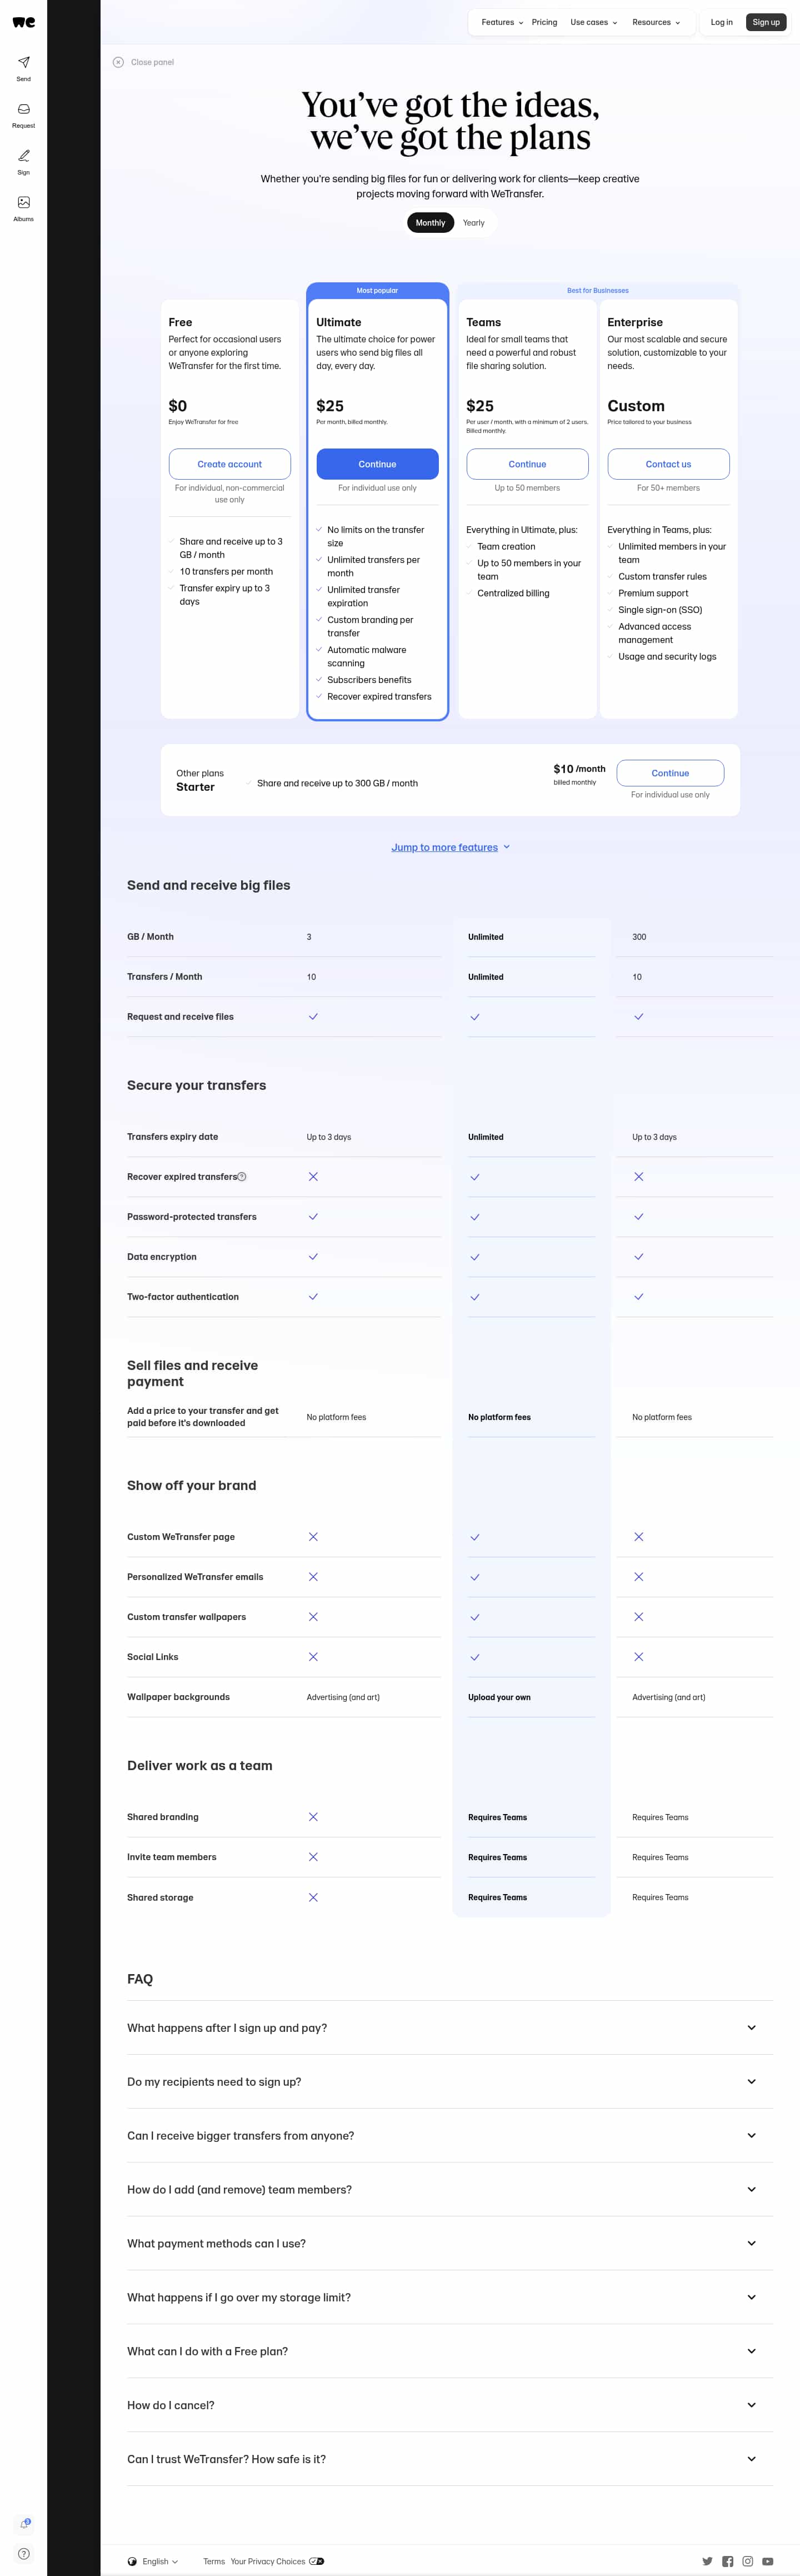
Task: Click Continue on the Ultimate plan
Action: [377, 464]
